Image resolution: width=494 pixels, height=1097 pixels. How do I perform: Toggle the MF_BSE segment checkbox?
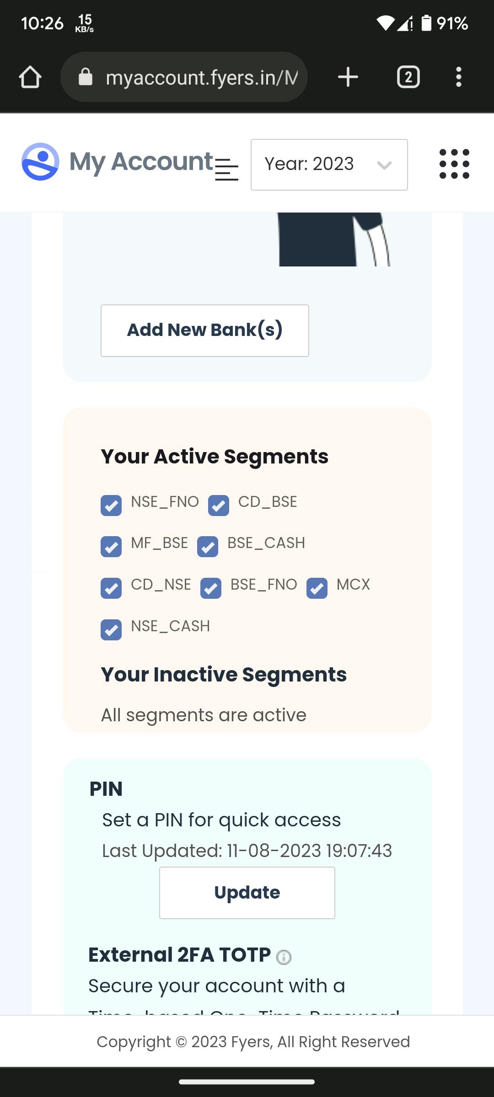[x=111, y=547]
